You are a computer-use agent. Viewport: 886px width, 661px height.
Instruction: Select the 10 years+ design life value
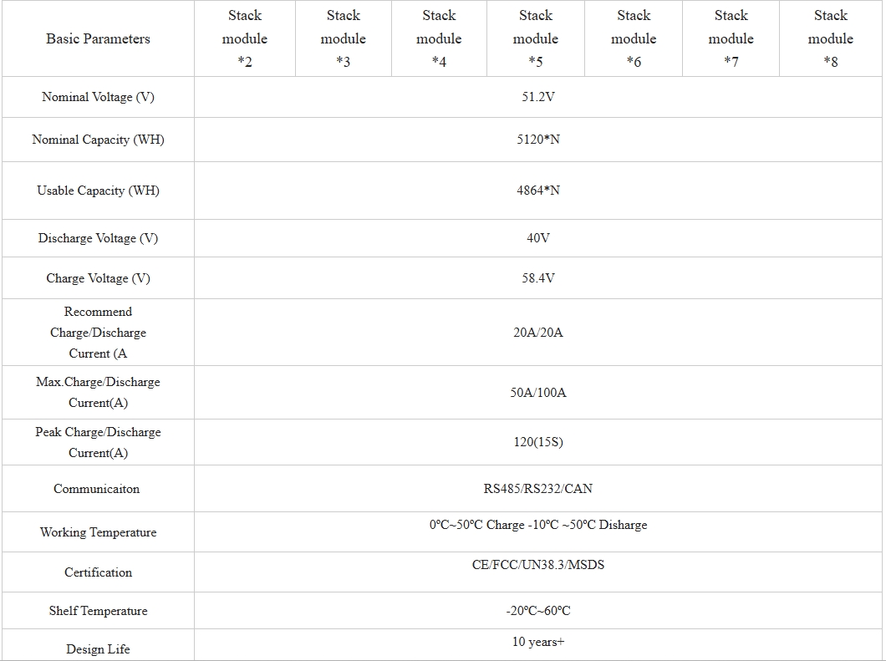[538, 642]
